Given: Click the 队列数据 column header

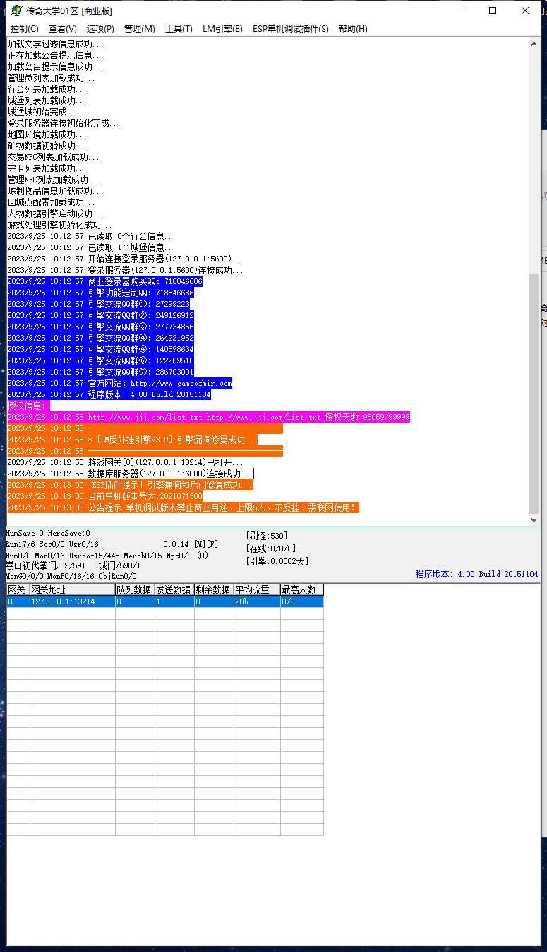Looking at the screenshot, I should click(135, 589).
